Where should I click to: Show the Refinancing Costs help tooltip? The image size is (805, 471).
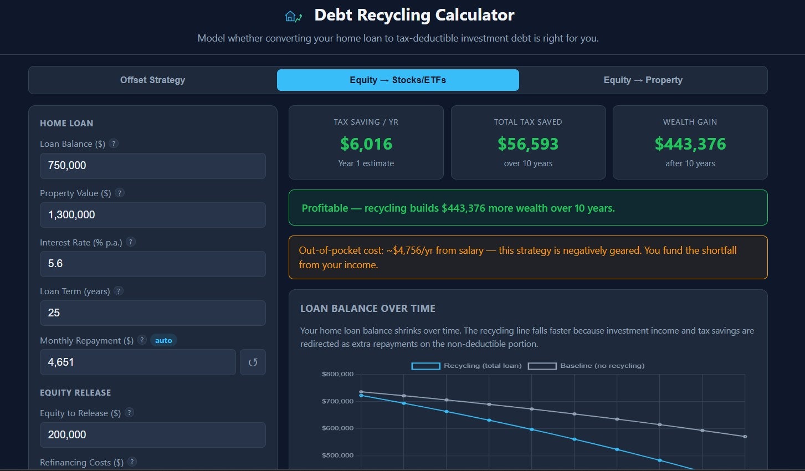point(132,462)
